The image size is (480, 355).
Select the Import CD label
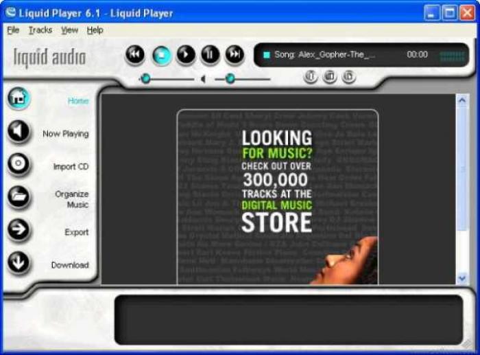[71, 166]
